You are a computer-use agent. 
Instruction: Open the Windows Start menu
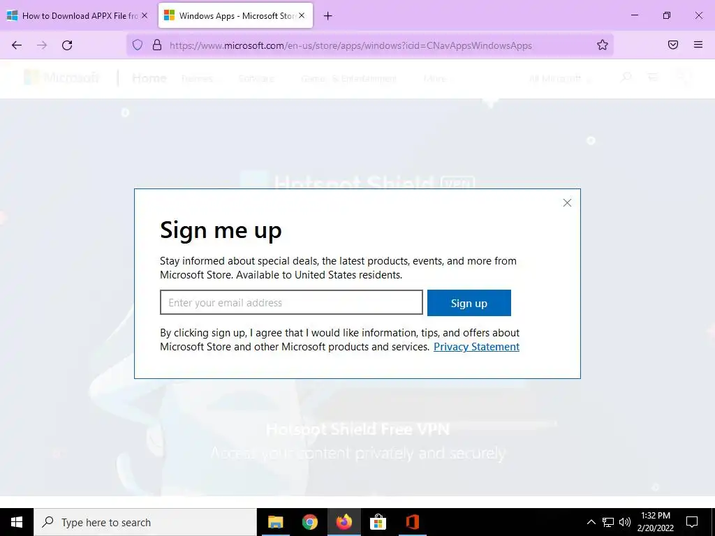(x=17, y=522)
